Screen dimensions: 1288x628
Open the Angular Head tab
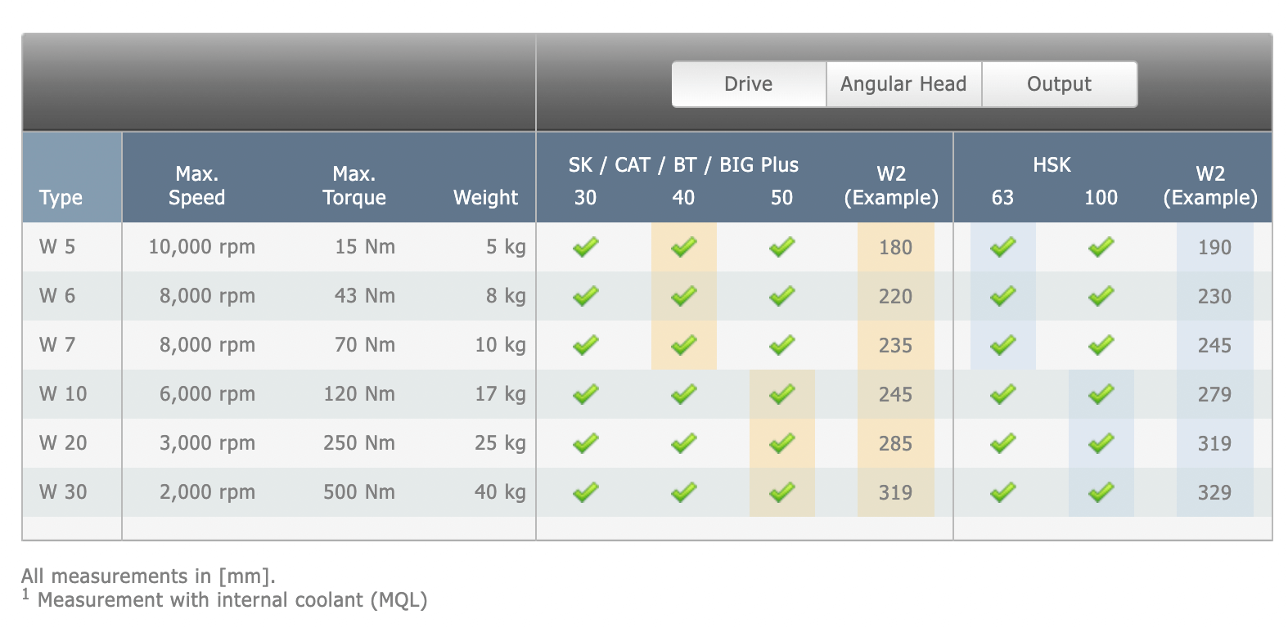point(903,84)
